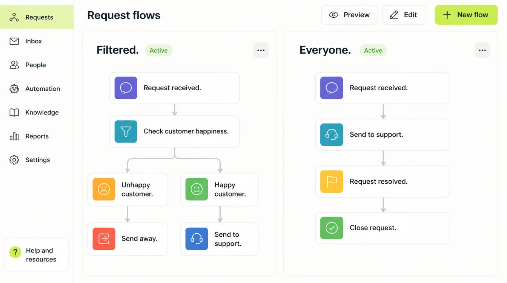The image size is (507, 283).
Task: Click the Request flows page heading
Action: 124,15
